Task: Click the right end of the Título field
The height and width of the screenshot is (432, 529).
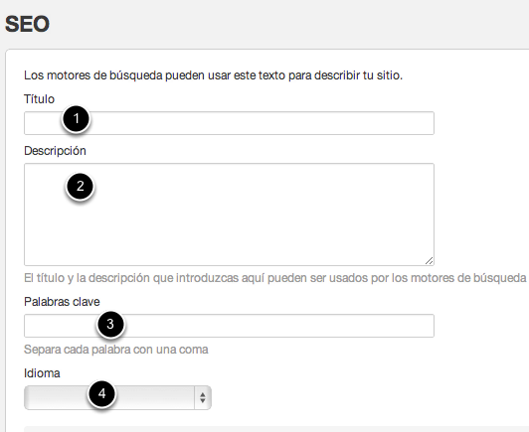Action: pyautogui.click(x=422, y=123)
